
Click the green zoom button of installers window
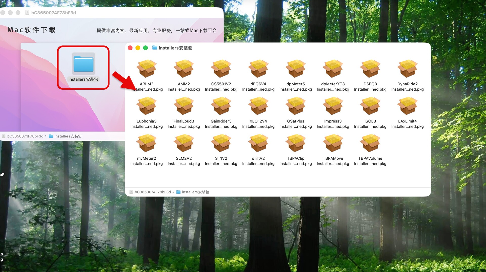146,48
